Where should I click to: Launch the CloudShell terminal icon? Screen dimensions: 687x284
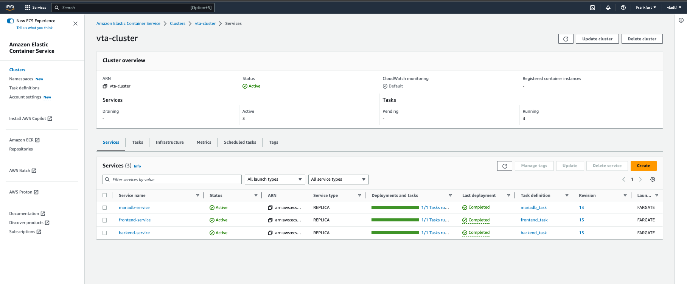592,8
